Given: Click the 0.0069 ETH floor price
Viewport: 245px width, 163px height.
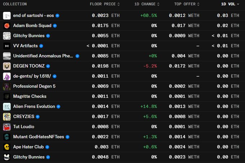Looking at the screenshot, I should pos(106,86).
